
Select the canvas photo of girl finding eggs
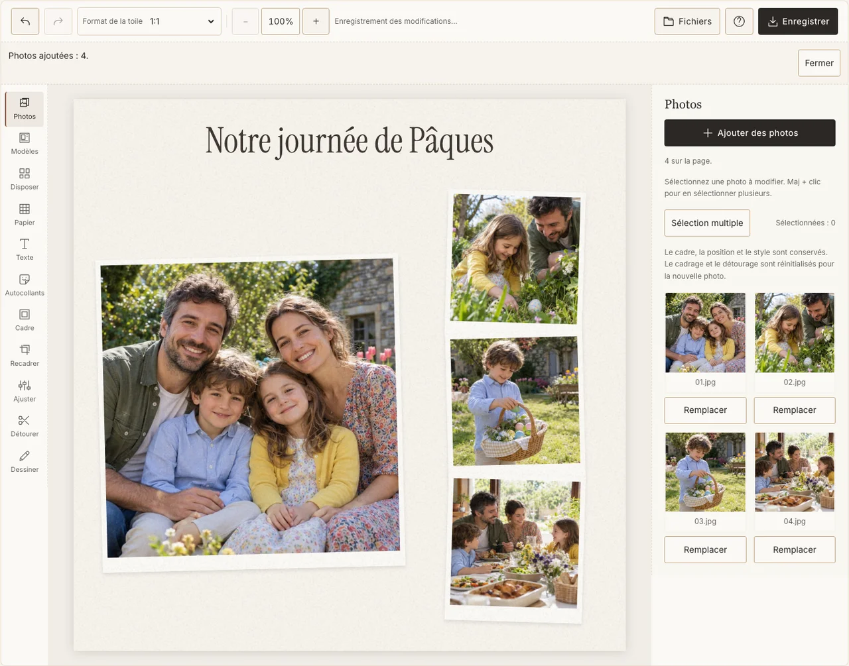pyautogui.click(x=515, y=260)
